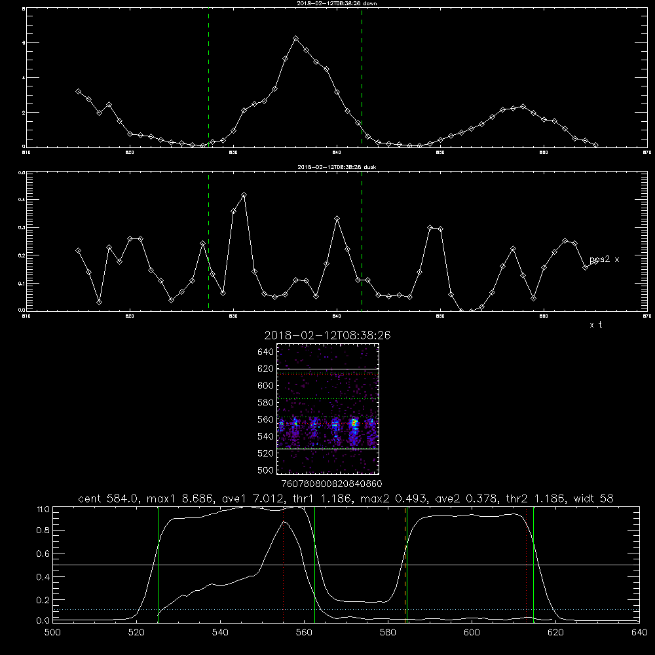
Task: Click the secondary peak diamond near 858 in dawn plot
Action: (x=523, y=107)
